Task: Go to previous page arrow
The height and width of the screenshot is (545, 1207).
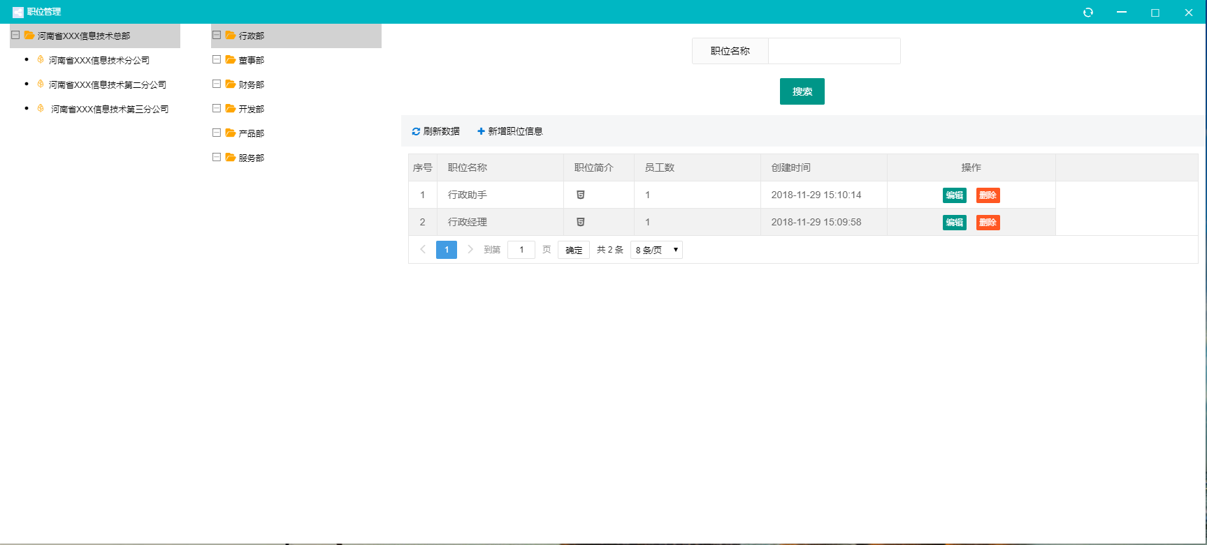Action: [x=423, y=249]
